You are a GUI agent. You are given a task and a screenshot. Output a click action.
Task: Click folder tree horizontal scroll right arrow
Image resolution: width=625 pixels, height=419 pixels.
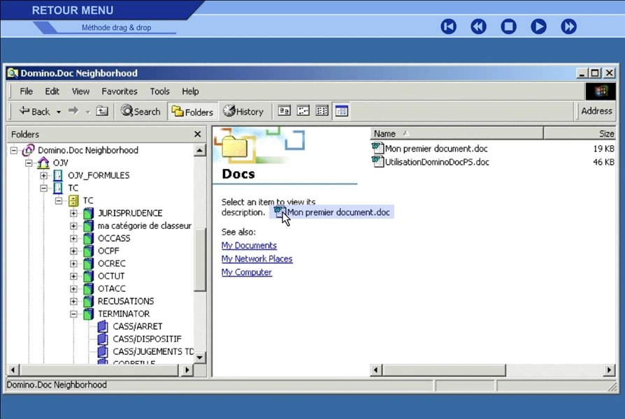coord(187,370)
